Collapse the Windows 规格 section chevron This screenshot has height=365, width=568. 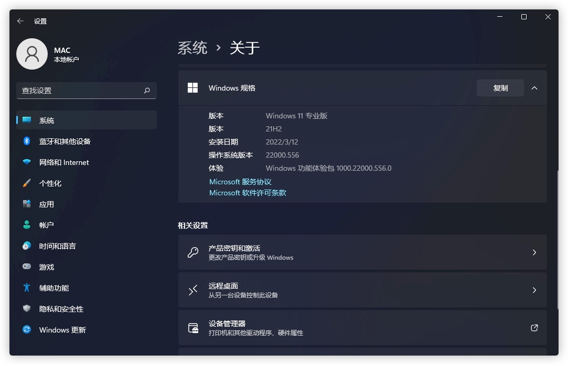tap(534, 88)
